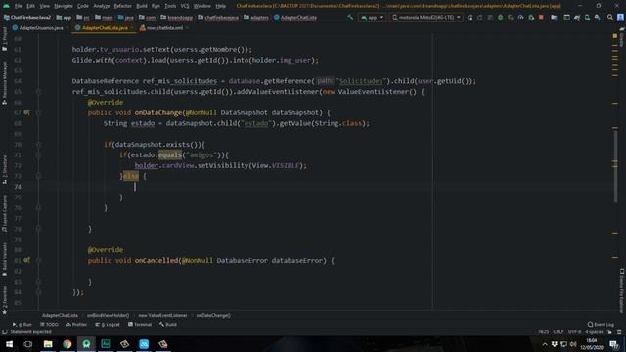626x352 pixels.
Task: Open the Build Variants side tab
Action: 4,259
